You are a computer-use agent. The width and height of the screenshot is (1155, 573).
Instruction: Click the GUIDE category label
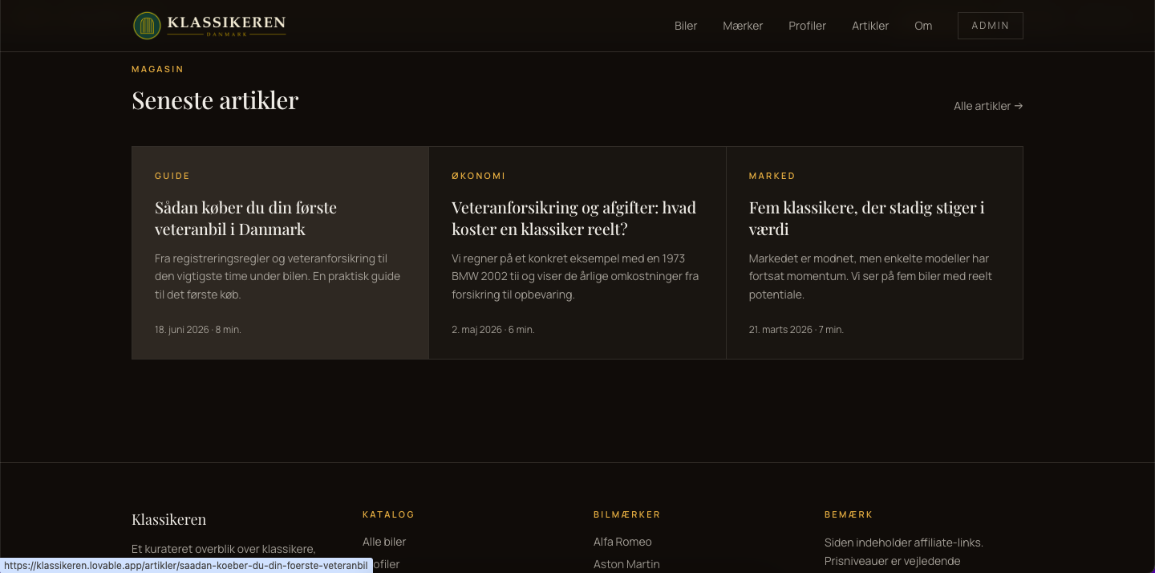172,176
